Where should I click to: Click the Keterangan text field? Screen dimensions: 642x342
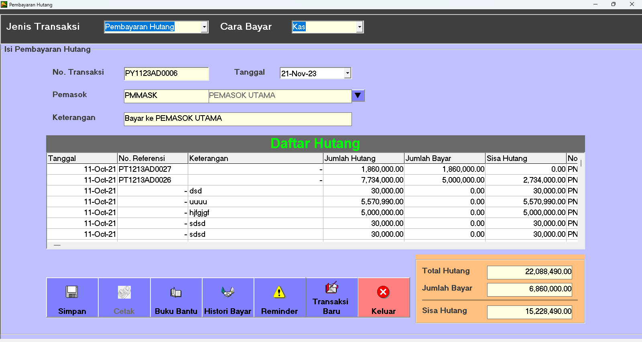tap(238, 119)
